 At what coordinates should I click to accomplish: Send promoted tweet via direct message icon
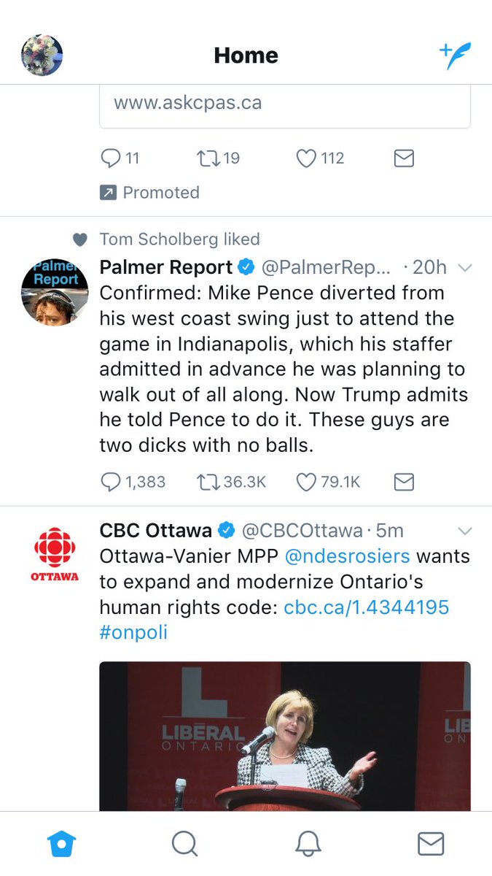[x=404, y=158]
